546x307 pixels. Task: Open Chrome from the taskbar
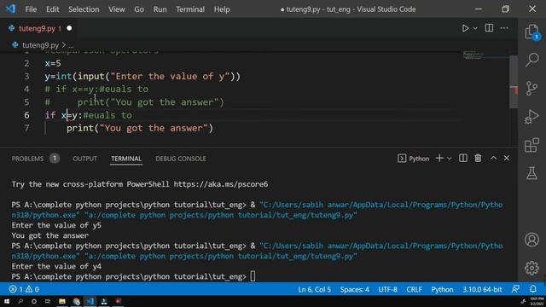[x=76, y=301]
